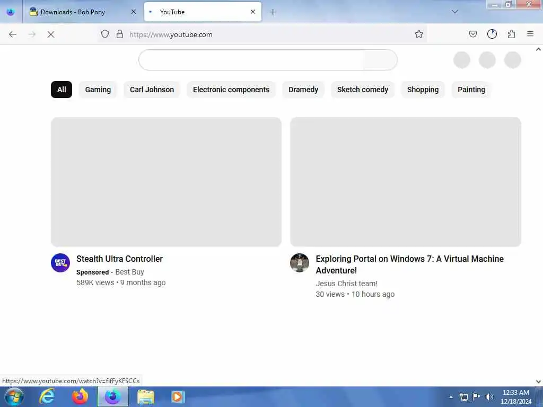The height and width of the screenshot is (407, 543).
Task: Click the YouTube search input box
Action: (x=251, y=60)
